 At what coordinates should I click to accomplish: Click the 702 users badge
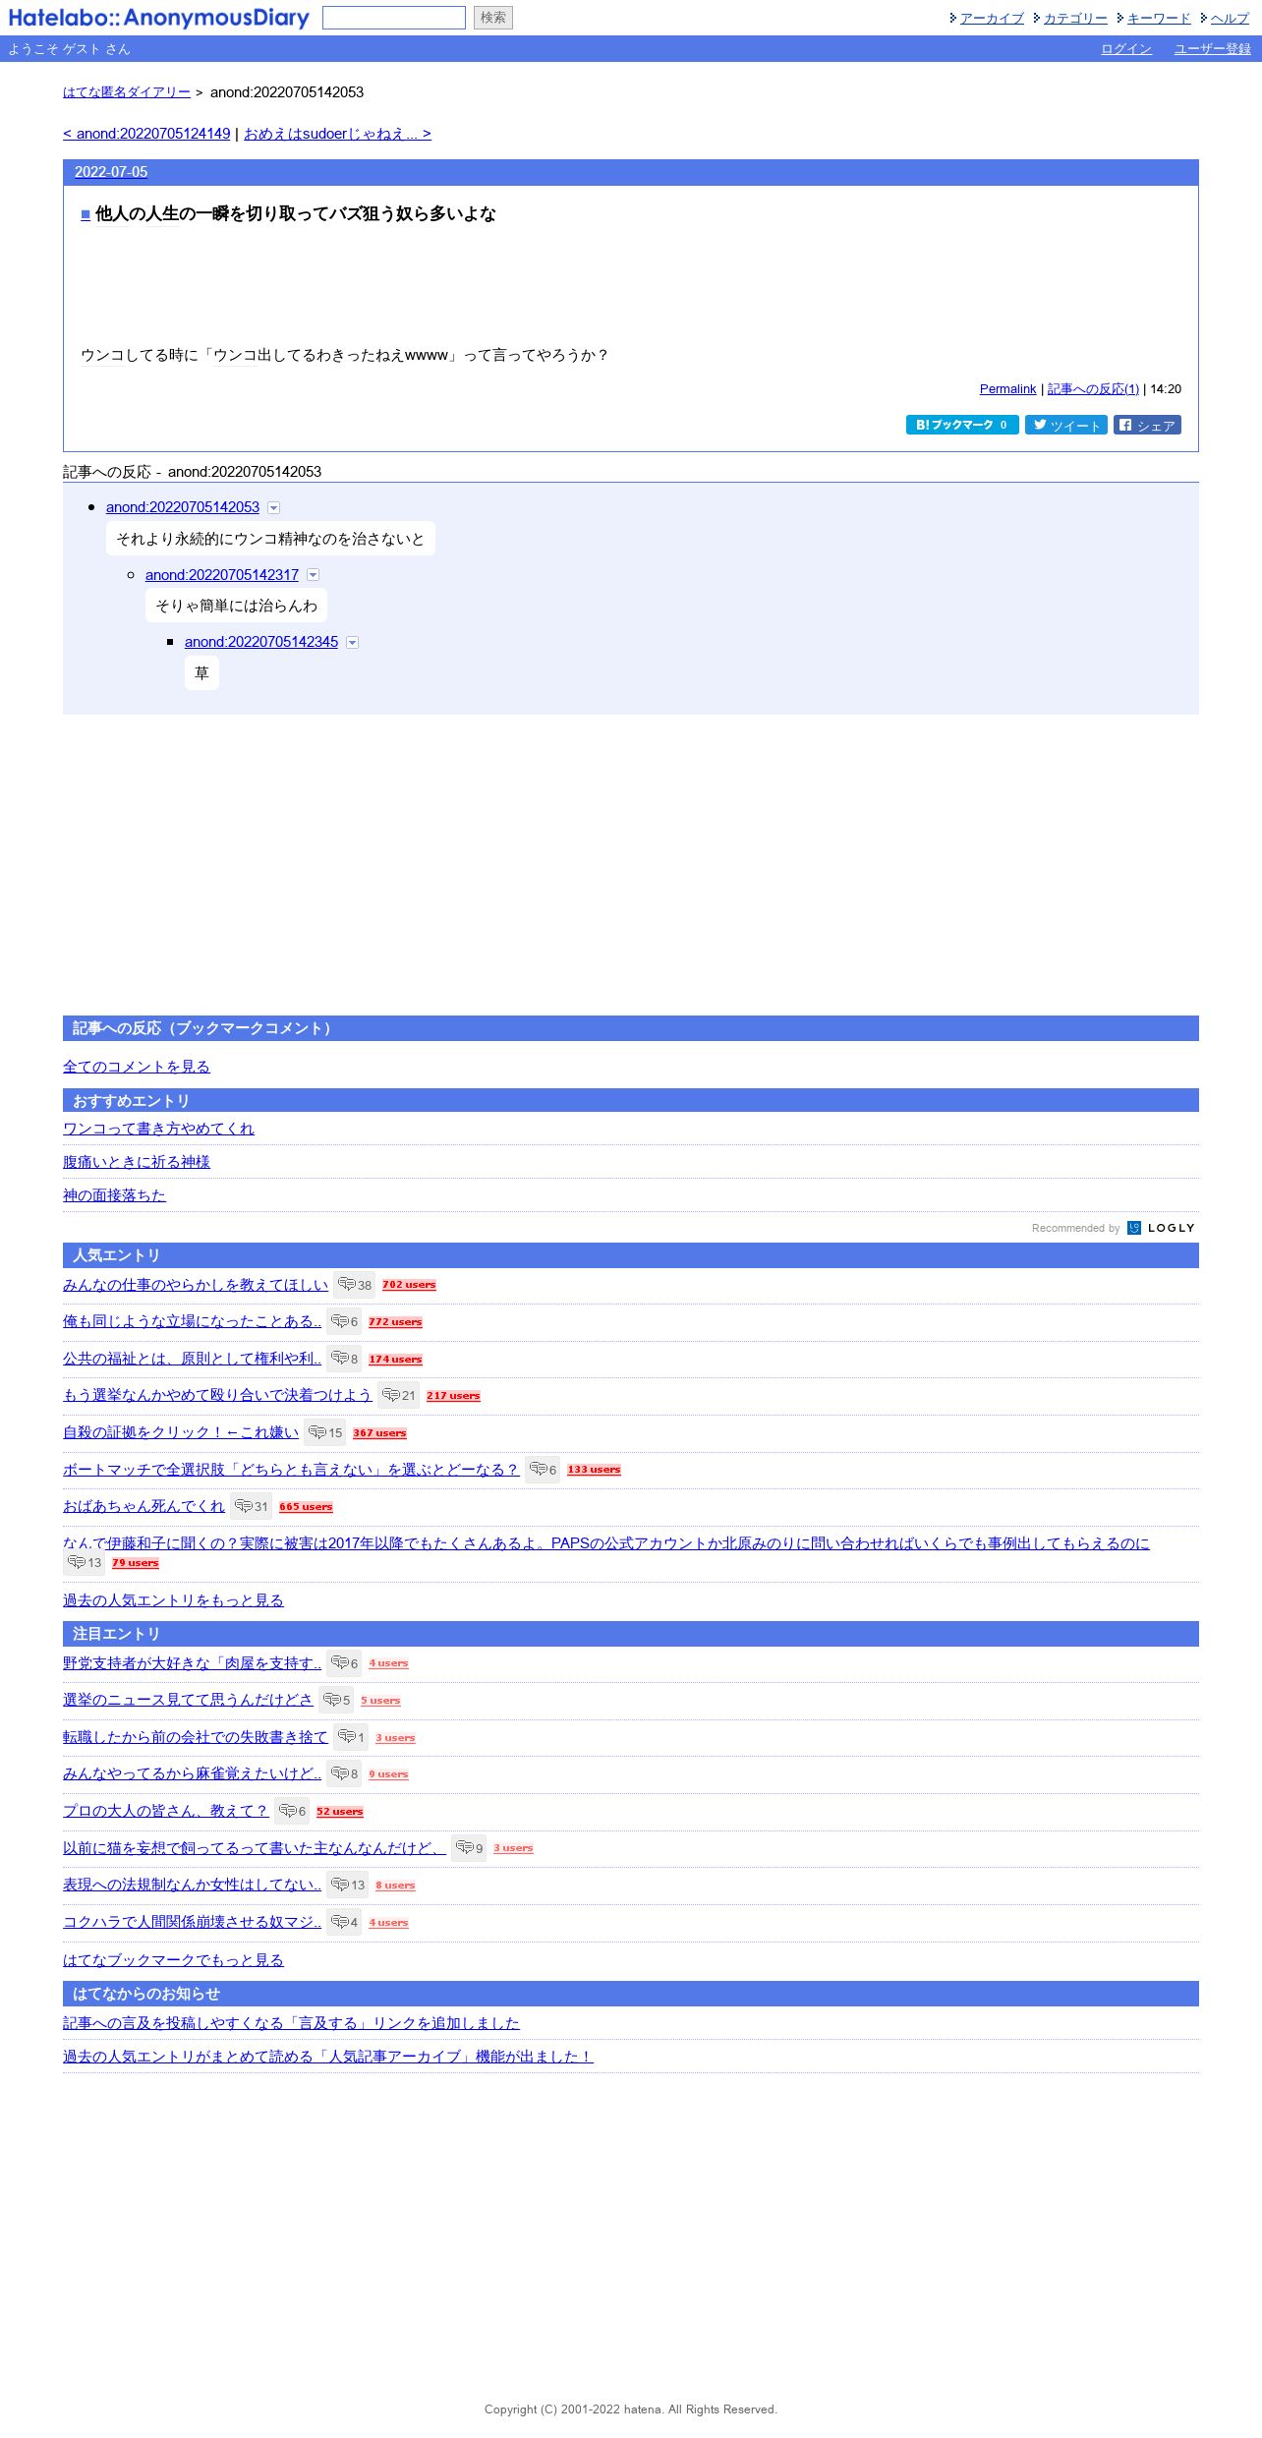pos(409,1285)
